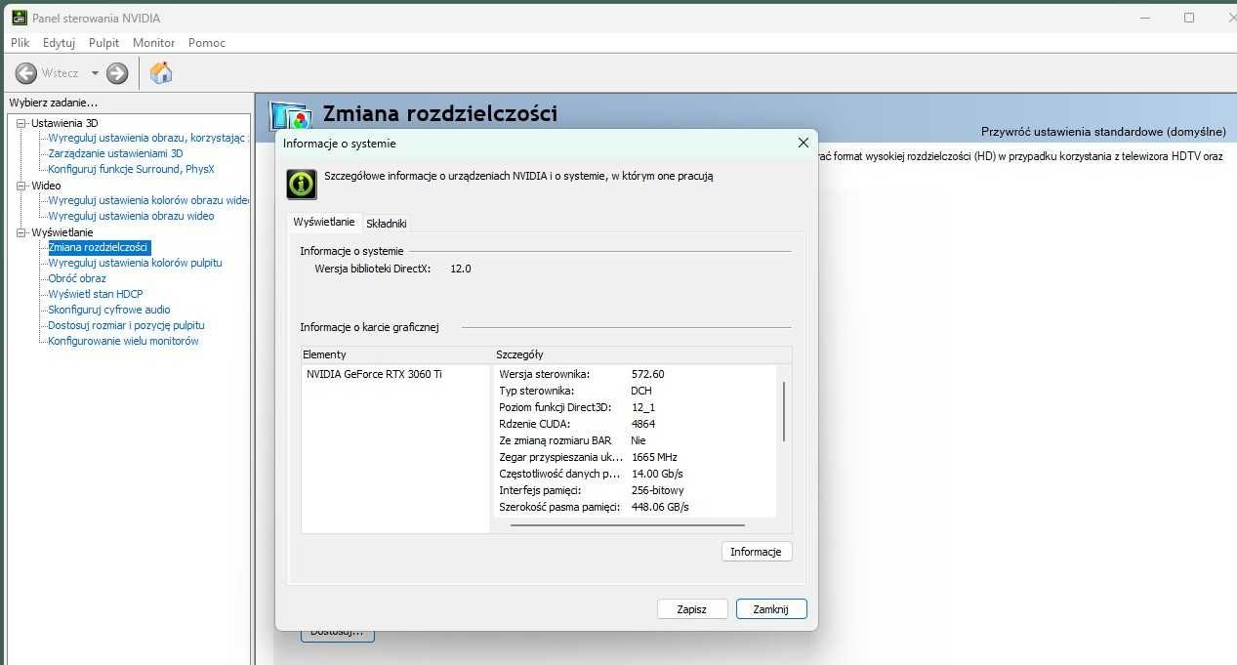
Task: Open the back history dropdown arrow
Action: pyautogui.click(x=95, y=73)
